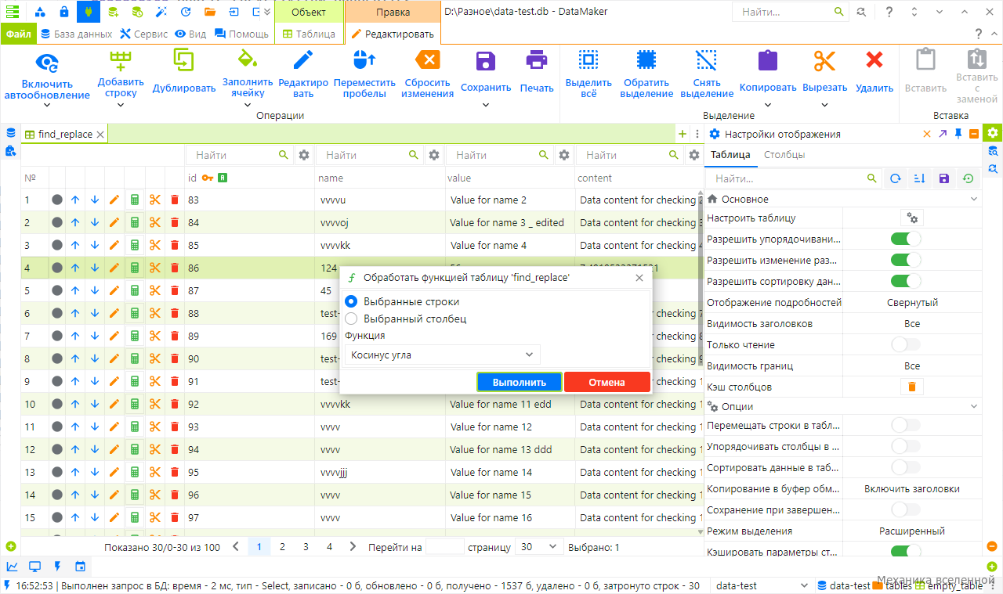The width and height of the screenshot is (1003, 594).
Task: Open the База данных menu
Action: click(x=77, y=34)
